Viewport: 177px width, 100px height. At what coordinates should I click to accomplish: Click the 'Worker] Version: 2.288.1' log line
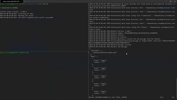(110, 31)
